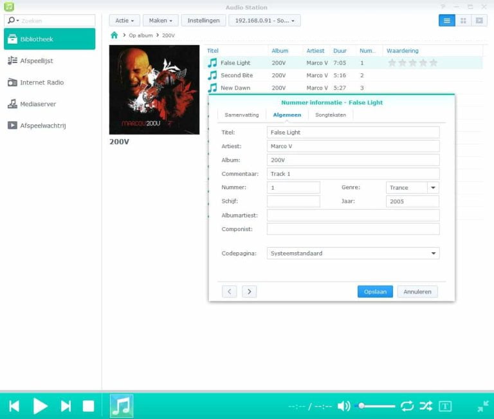Click the Componist field
Viewport: 494px width, 419px height.
(x=353, y=229)
